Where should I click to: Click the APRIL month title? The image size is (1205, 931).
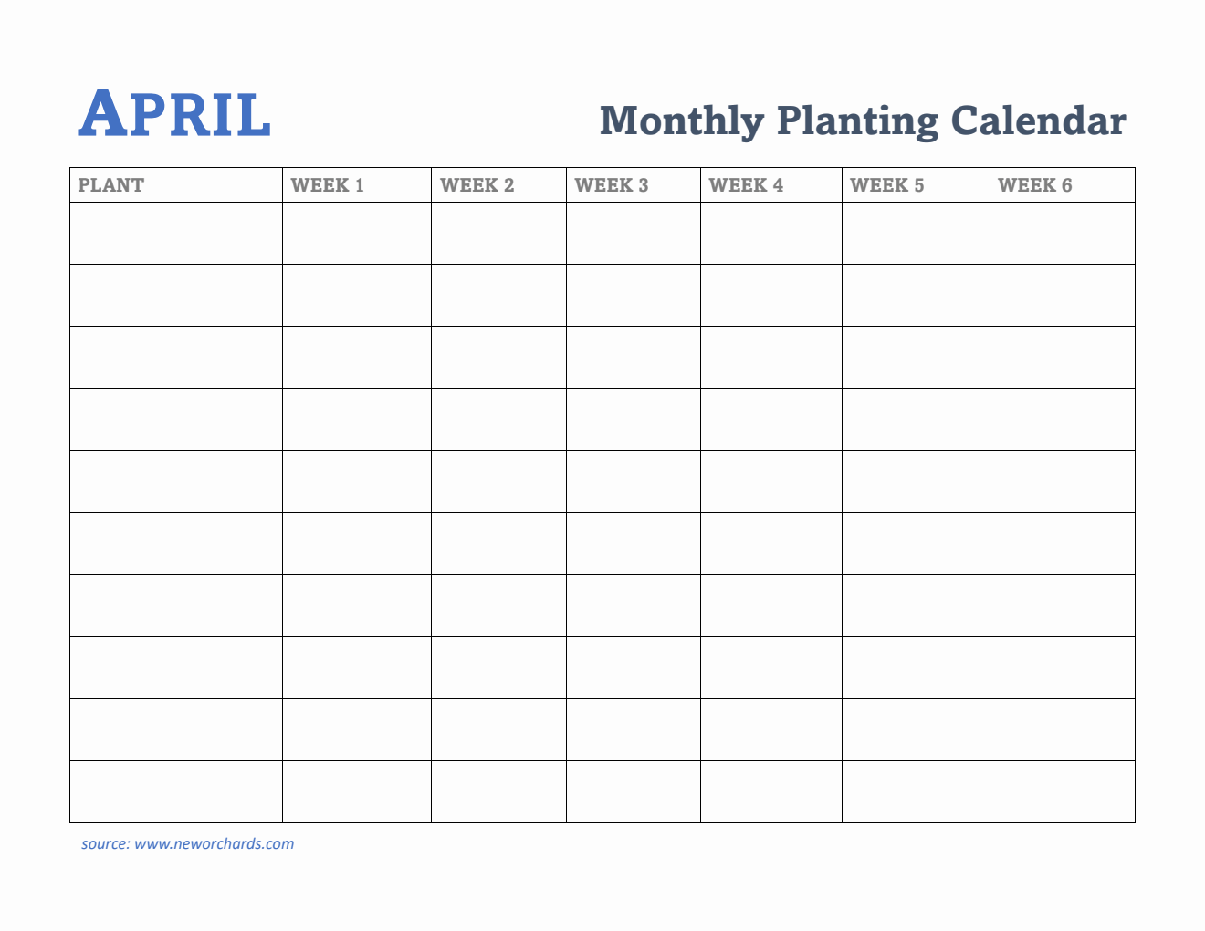(174, 115)
